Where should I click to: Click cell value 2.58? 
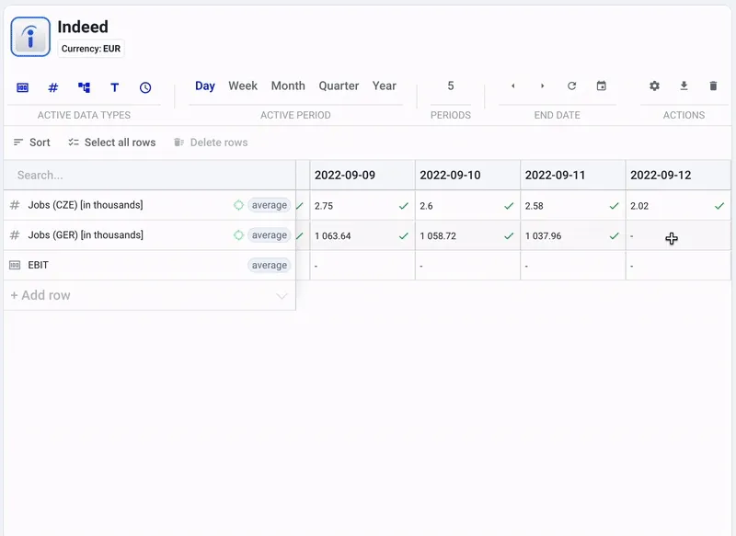coord(535,206)
